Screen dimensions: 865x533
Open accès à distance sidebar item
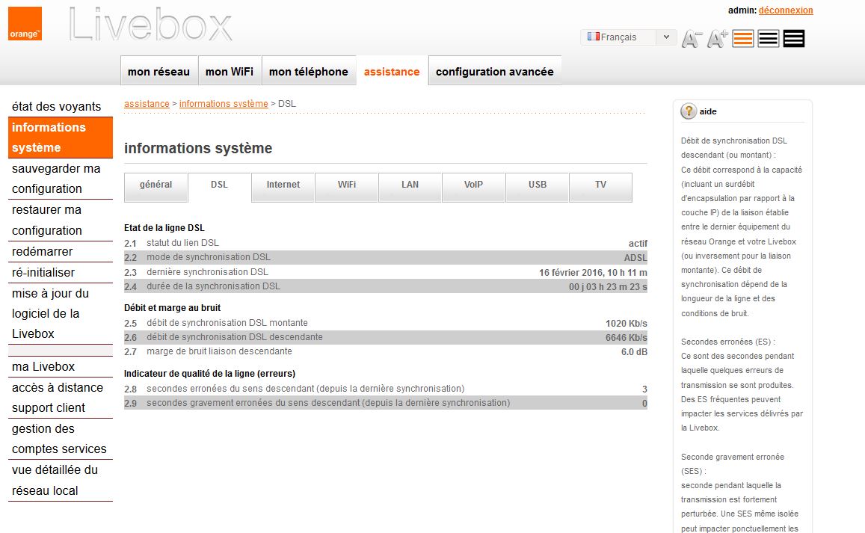pos(58,387)
